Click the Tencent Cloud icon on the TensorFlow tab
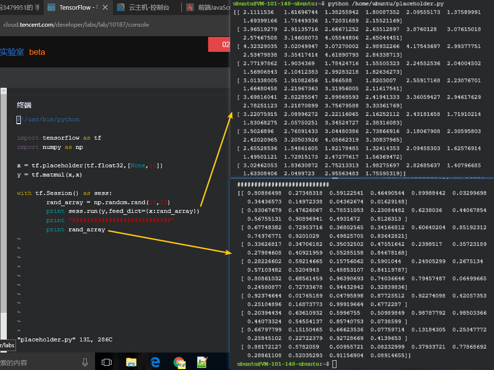 (51, 7)
